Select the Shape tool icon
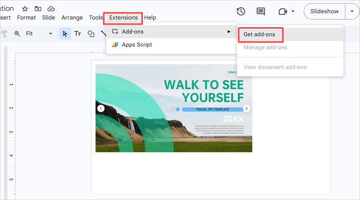Image resolution: width=360 pixels, height=200 pixels. [91, 34]
